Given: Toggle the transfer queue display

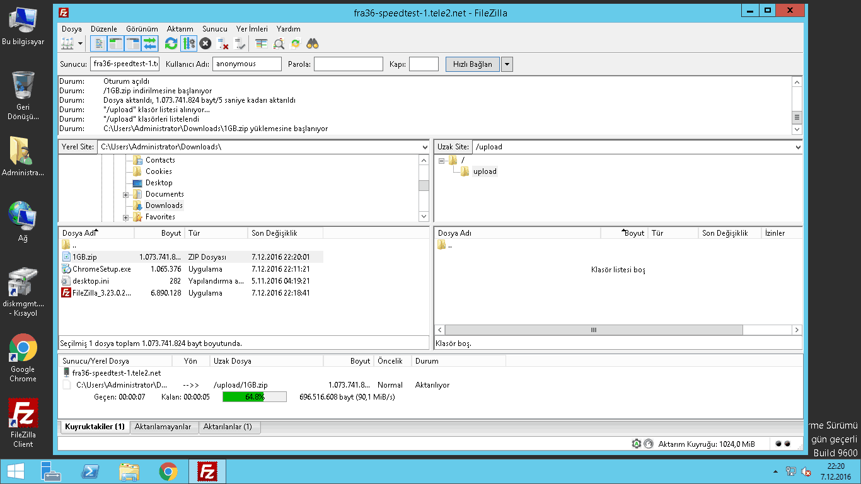Looking at the screenshot, I should pyautogui.click(x=149, y=43).
